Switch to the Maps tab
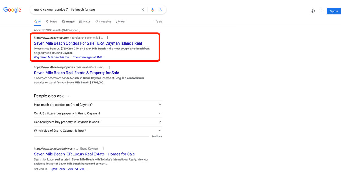This screenshot has height=176, width=341. pyautogui.click(x=51, y=22)
